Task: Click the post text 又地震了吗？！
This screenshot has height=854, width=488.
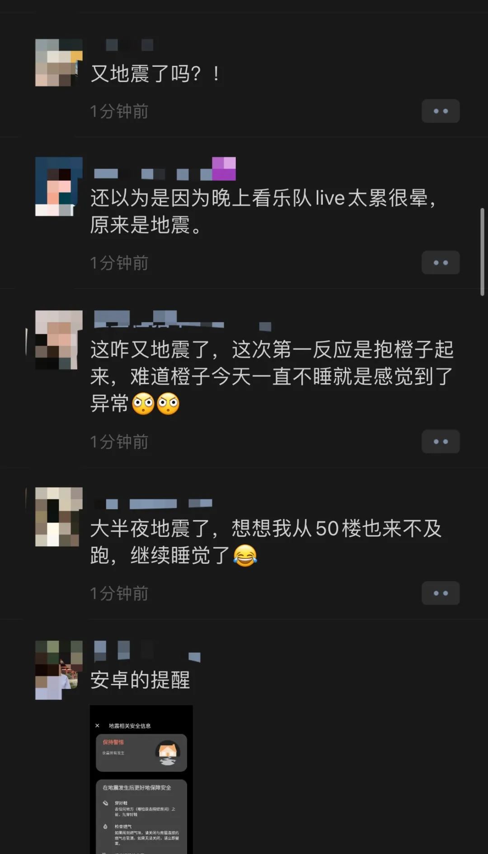Action: [x=155, y=73]
